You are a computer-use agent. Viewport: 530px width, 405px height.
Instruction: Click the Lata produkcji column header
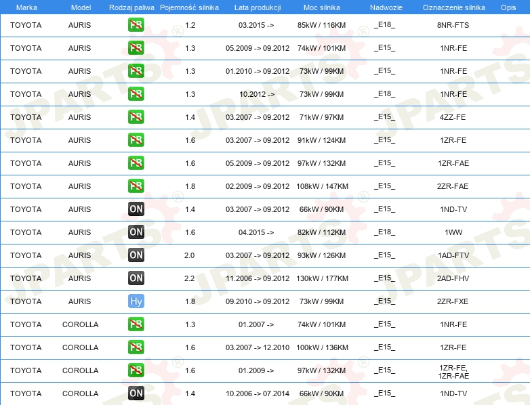pyautogui.click(x=258, y=7)
